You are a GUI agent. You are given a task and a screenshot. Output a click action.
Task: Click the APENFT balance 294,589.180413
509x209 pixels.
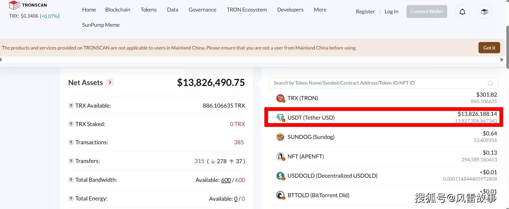(x=479, y=160)
